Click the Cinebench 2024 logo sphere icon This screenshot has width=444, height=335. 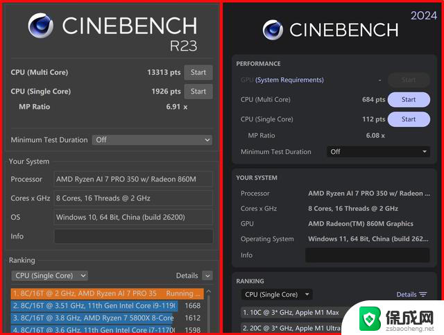(x=273, y=30)
